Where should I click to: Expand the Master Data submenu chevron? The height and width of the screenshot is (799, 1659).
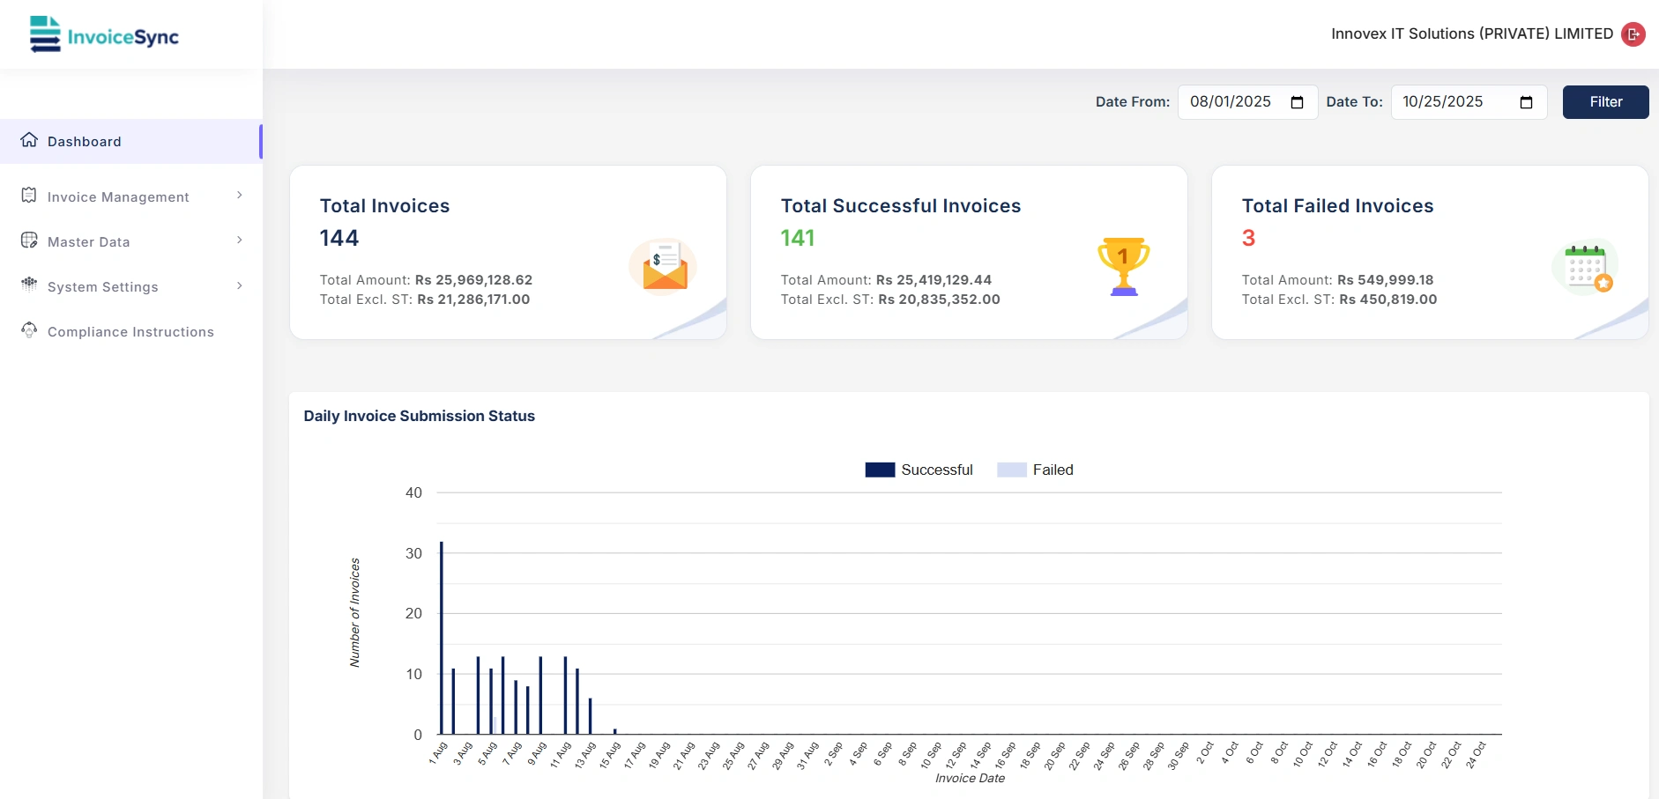240,240
